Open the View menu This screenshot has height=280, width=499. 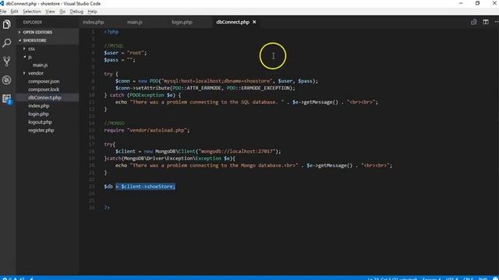point(50,12)
